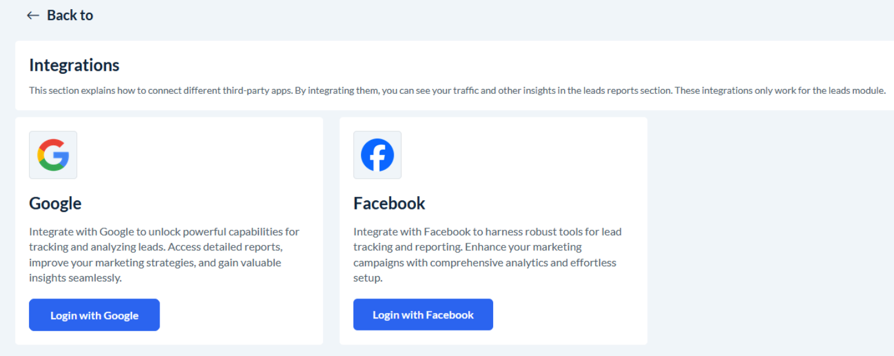Click the Integrations page heading
This screenshot has height=356, width=894.
coord(74,65)
